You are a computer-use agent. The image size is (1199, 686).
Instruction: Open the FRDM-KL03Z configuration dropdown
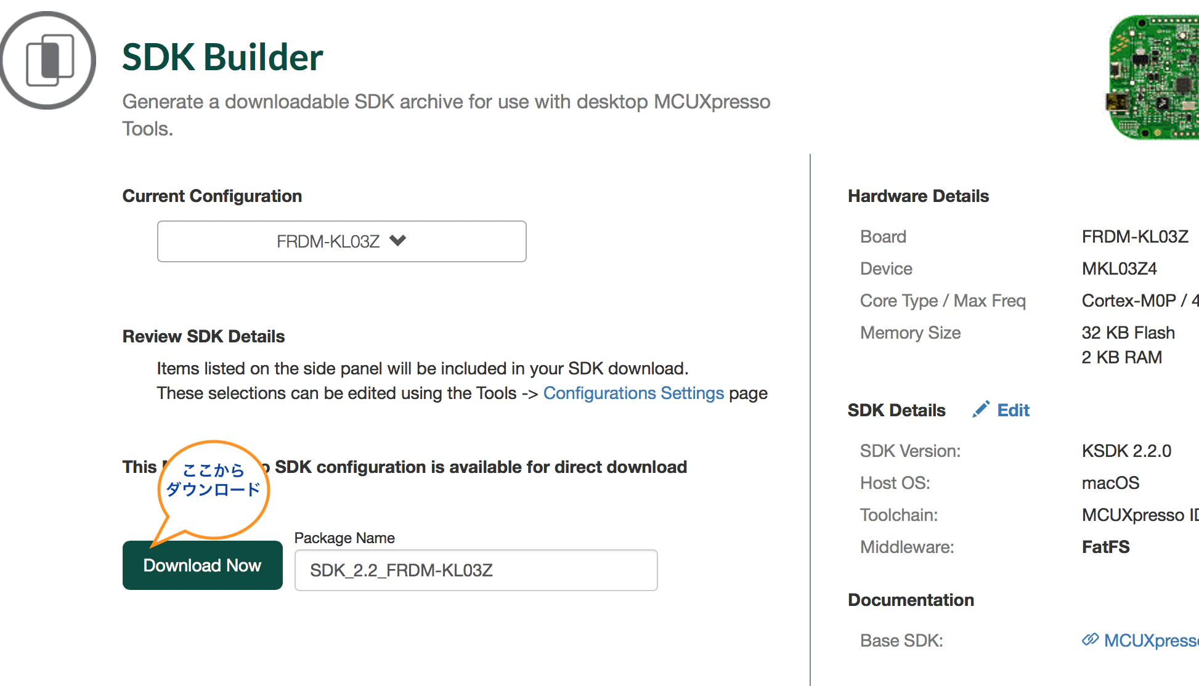click(342, 241)
